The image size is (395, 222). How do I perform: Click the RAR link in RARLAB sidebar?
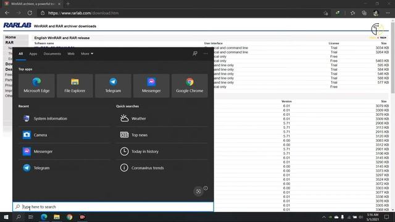[x=9, y=43]
